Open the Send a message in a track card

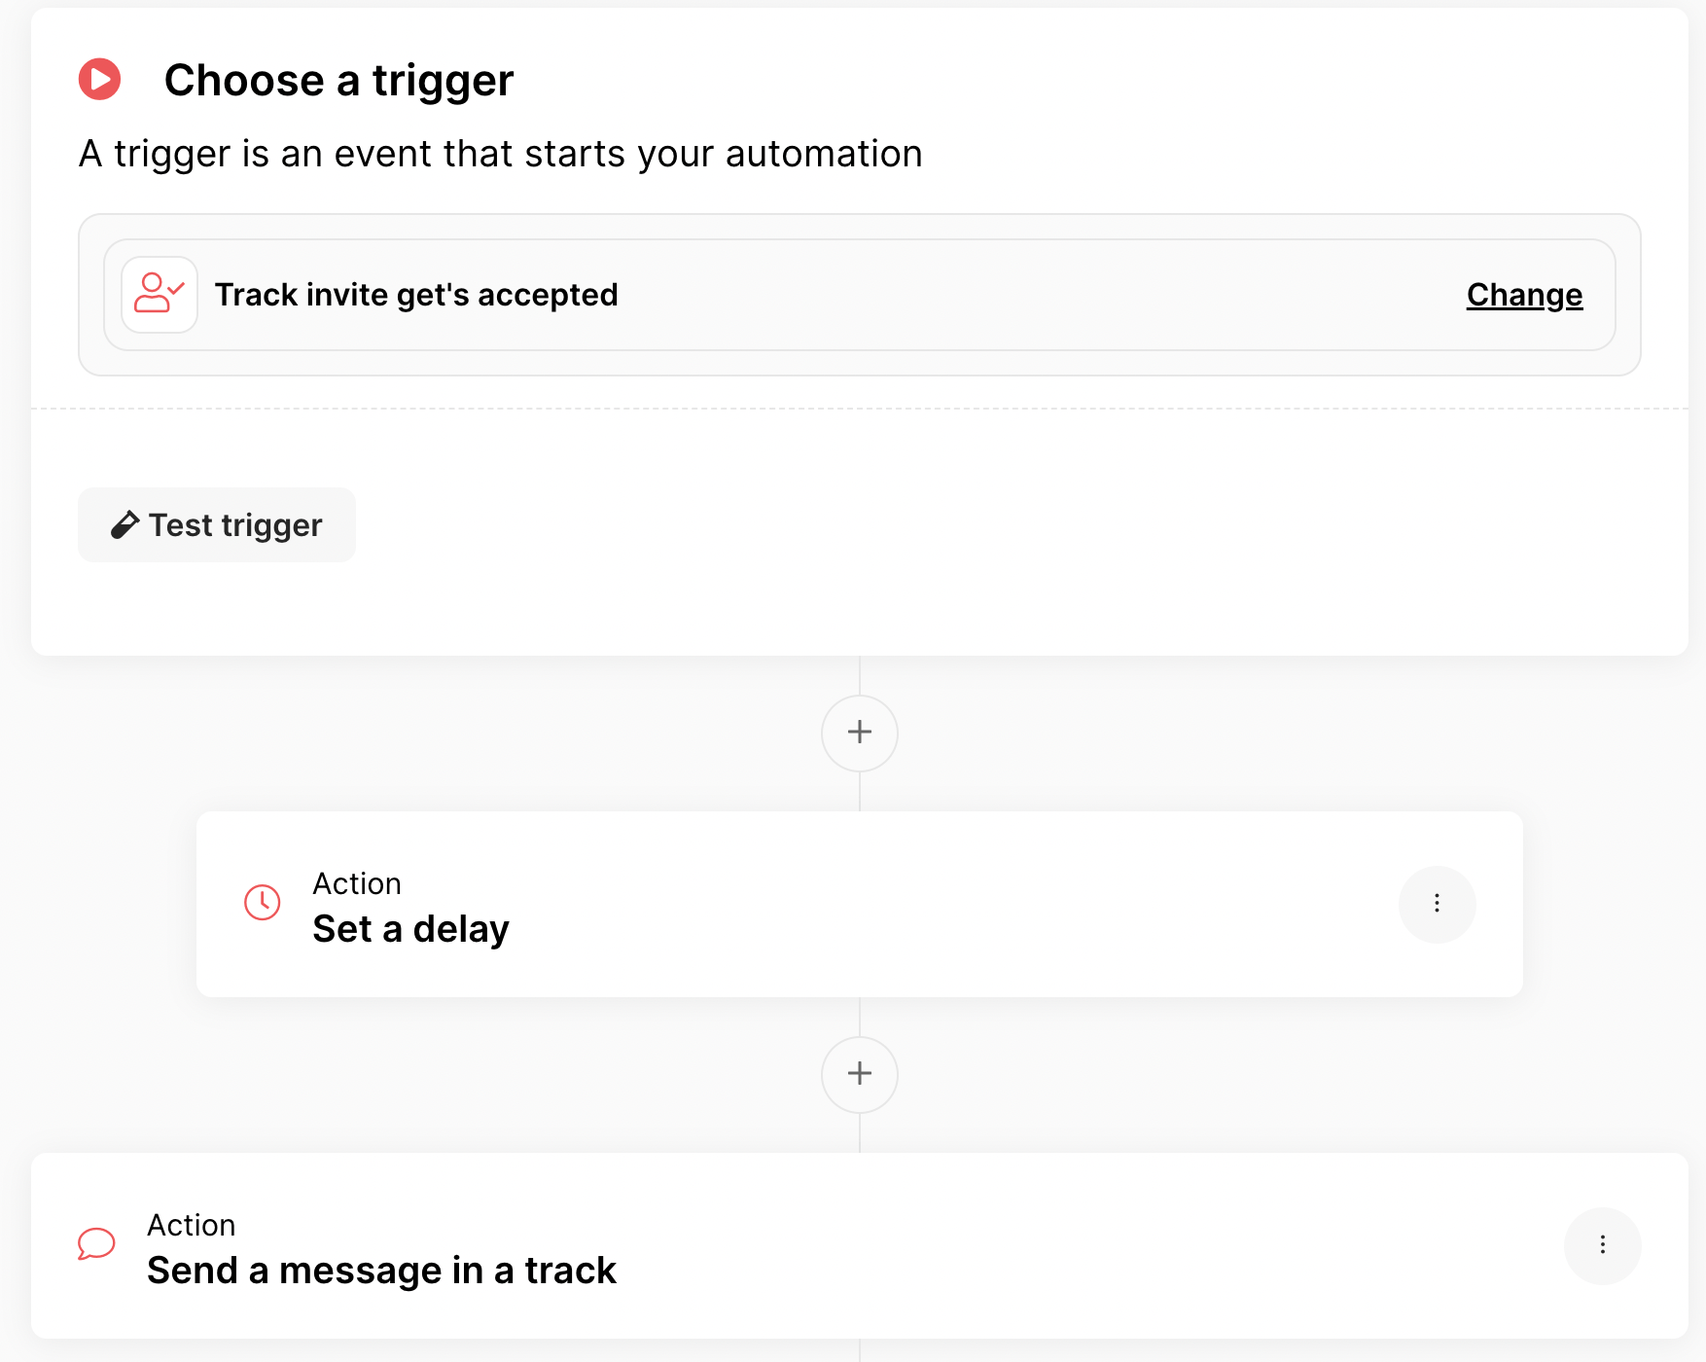click(860, 1245)
